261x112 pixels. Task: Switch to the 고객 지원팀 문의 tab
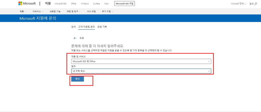coord(86,27)
